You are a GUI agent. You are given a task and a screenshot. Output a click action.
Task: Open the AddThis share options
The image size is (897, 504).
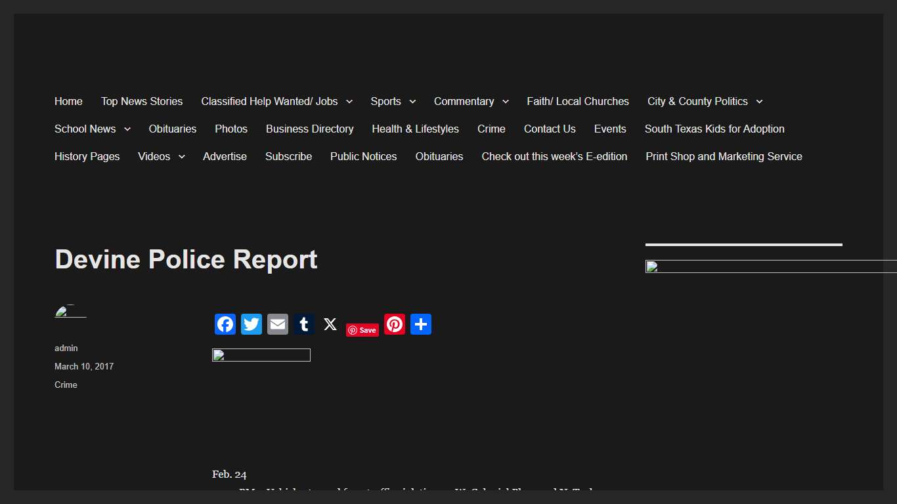point(420,324)
